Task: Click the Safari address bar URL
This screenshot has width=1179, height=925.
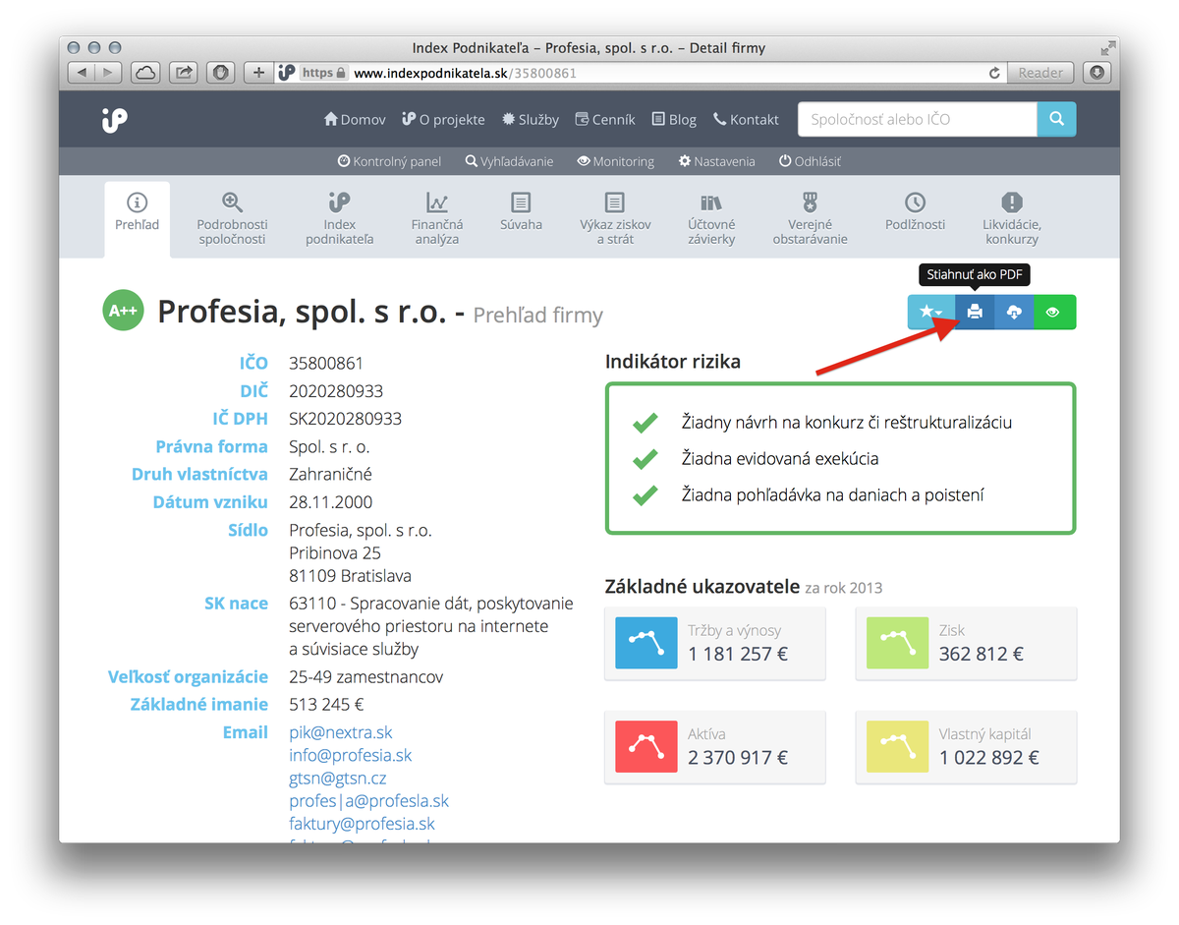Action: [465, 73]
